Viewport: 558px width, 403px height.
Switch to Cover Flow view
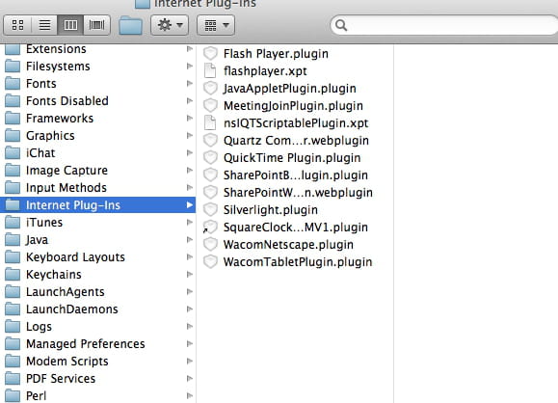pos(96,25)
